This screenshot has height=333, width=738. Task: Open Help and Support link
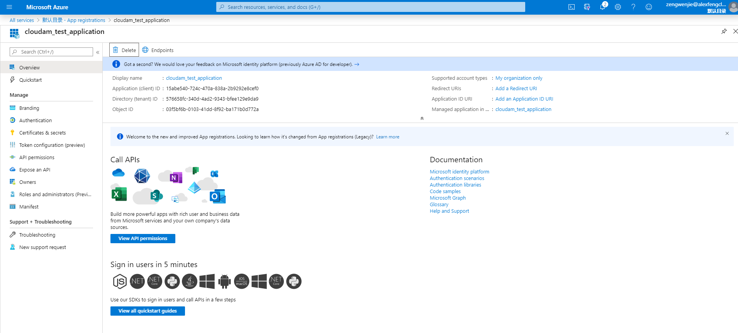[450, 211]
